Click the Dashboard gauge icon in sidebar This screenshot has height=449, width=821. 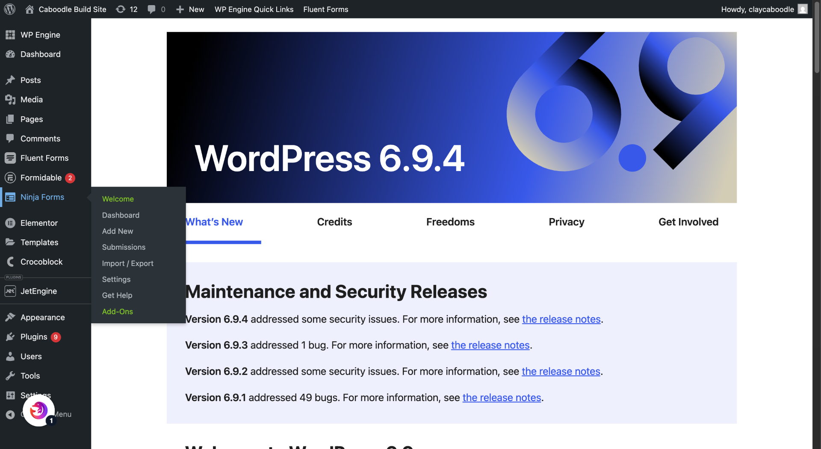(10, 54)
